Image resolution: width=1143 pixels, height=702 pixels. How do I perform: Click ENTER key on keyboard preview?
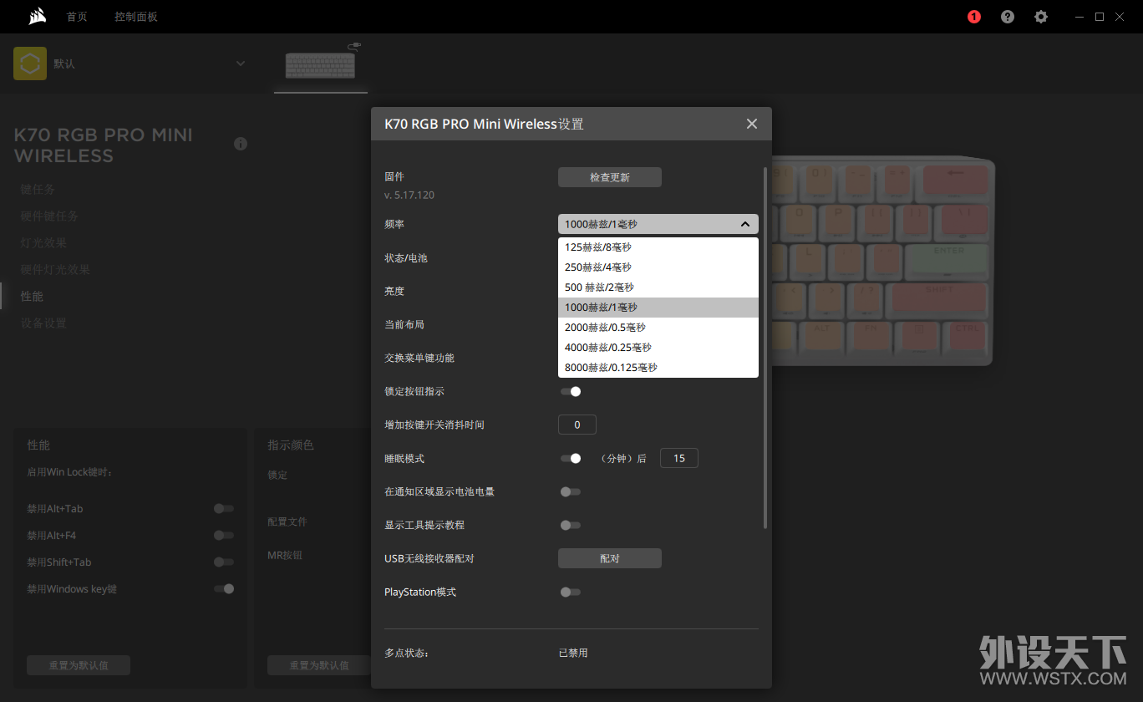[948, 261]
